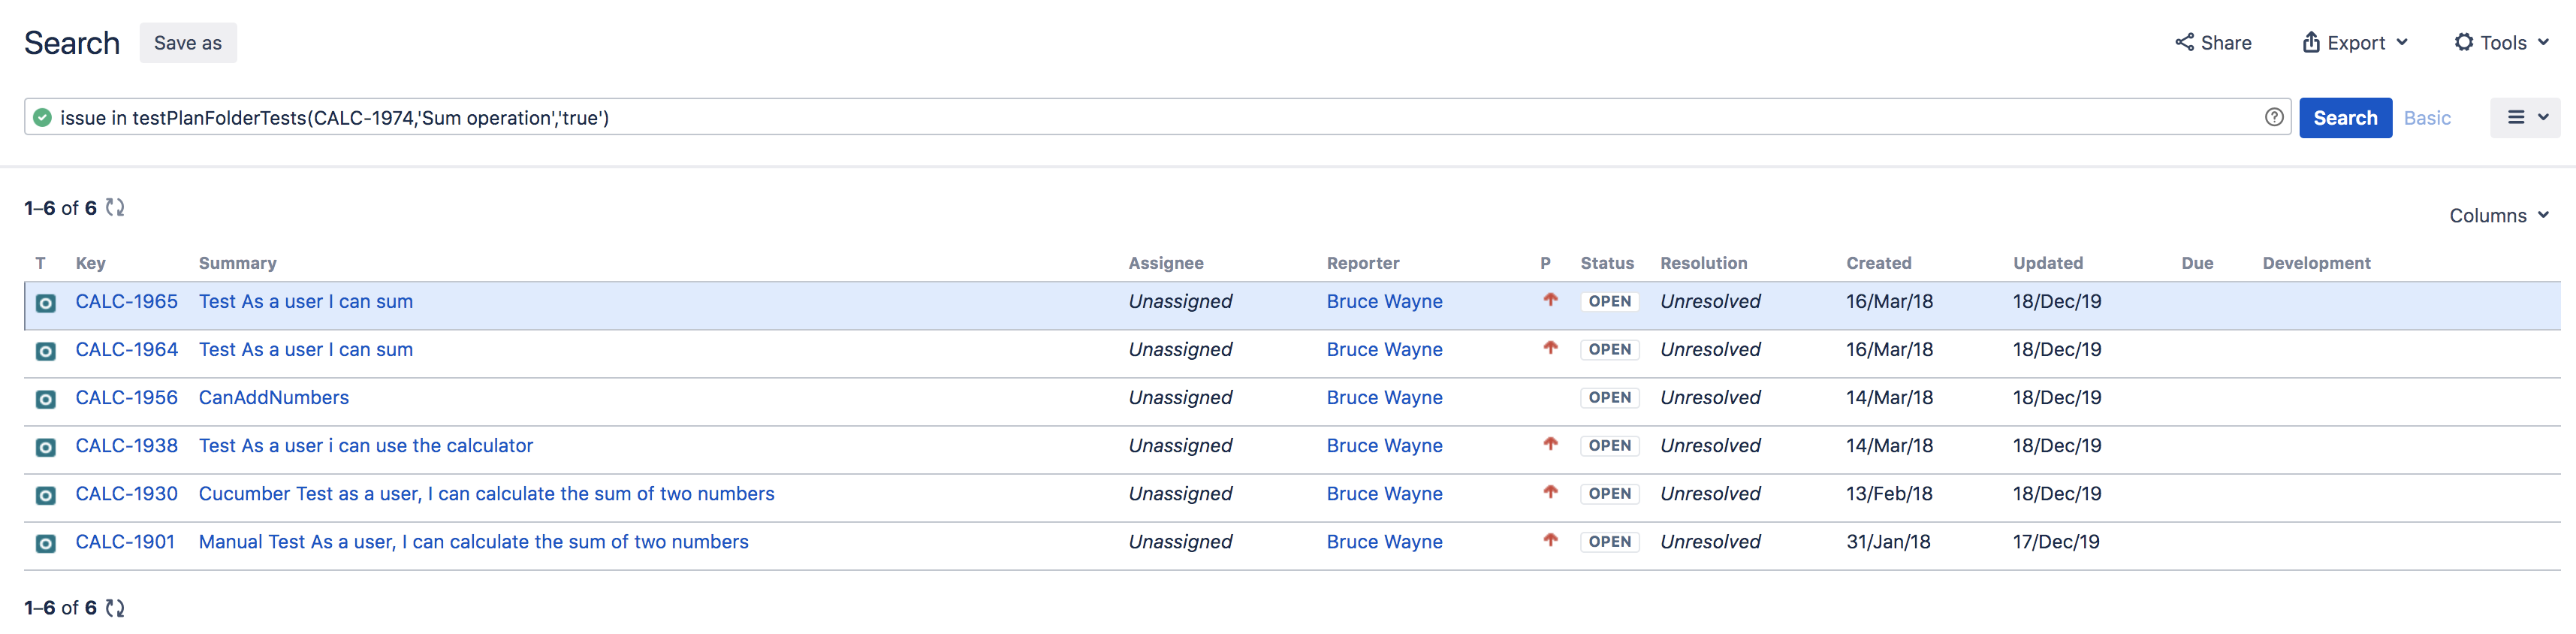Run the query with Search button

pos(2345,118)
